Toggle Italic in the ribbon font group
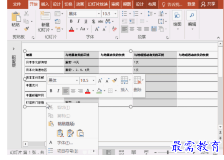The height and width of the screenshot is (160, 224). pos(78,21)
